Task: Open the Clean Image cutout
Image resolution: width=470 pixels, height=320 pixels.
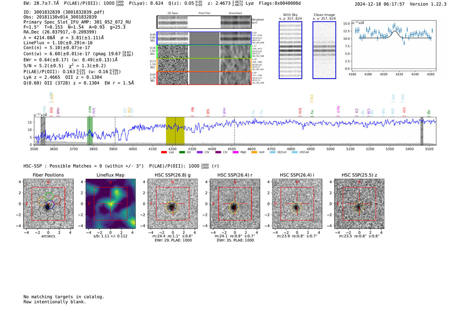Action: click(x=324, y=50)
